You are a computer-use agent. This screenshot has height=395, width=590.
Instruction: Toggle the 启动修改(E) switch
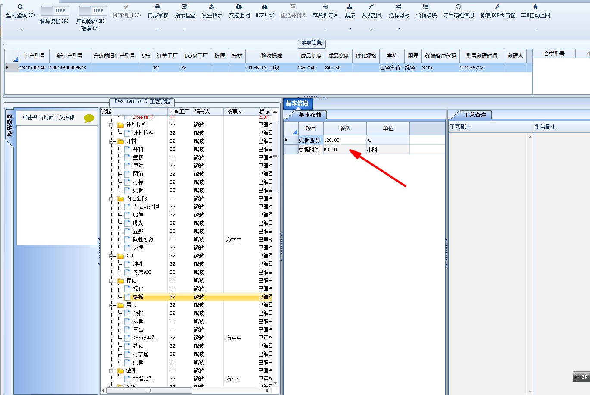tap(93, 10)
